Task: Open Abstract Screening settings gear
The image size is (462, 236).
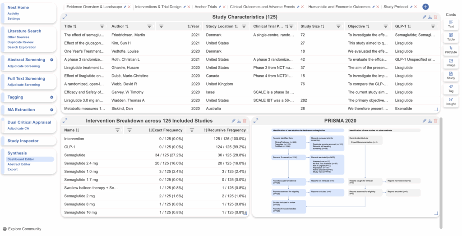Action: [x=51, y=59]
